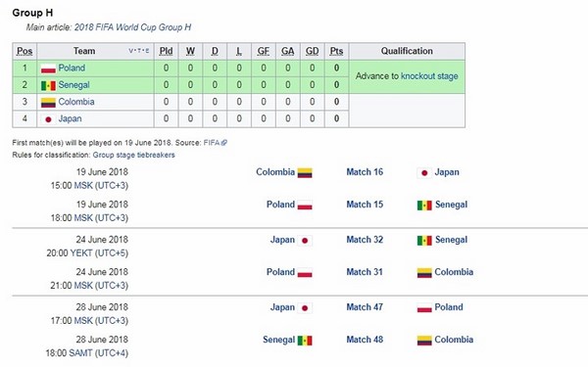Open the 2018 FIFA World Cup Group H article
588x367 pixels.
[132, 27]
